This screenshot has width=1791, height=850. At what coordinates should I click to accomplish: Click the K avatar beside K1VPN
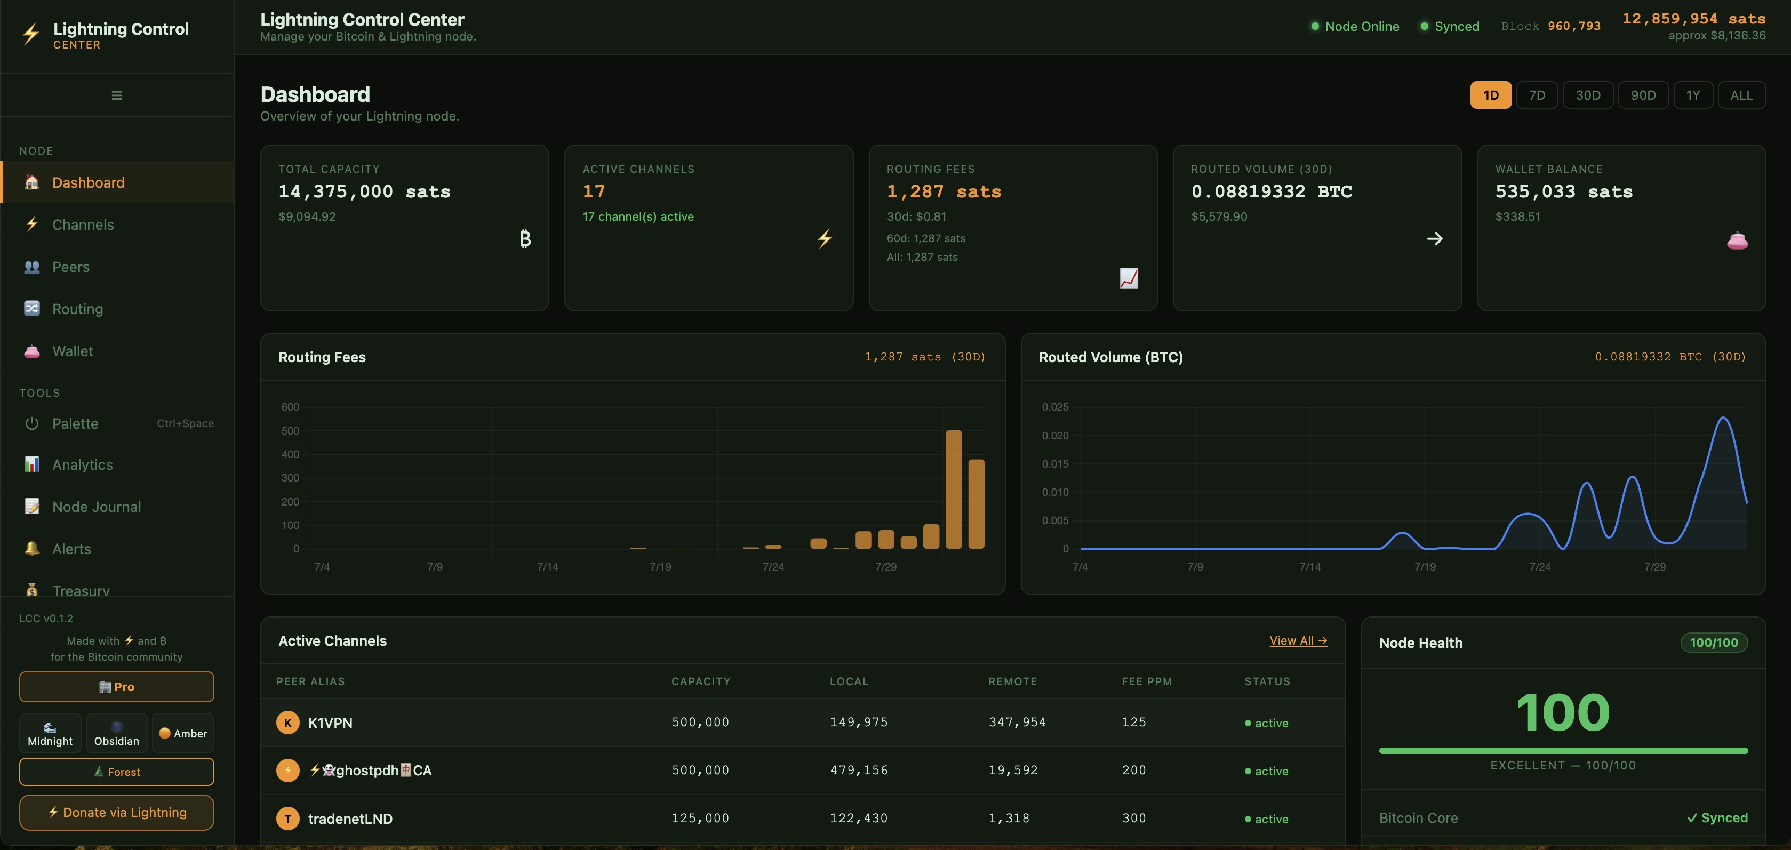tap(288, 723)
